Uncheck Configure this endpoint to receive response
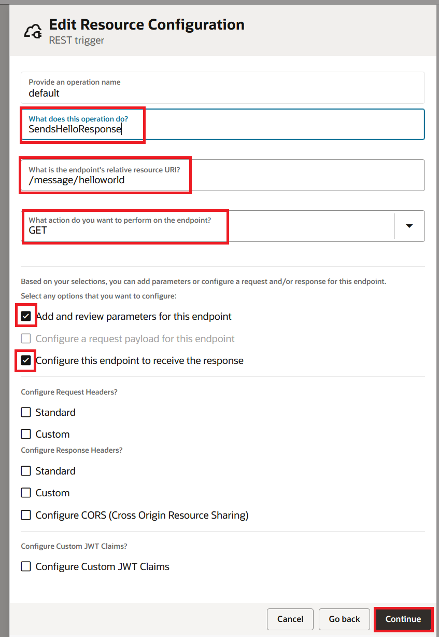 point(26,360)
